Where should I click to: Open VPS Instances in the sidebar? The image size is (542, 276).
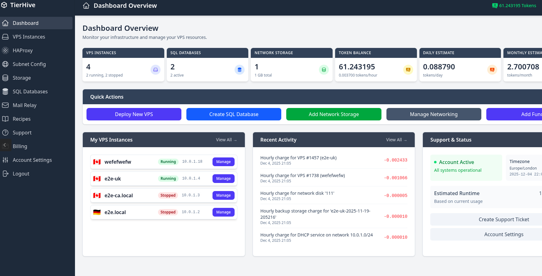29,37
